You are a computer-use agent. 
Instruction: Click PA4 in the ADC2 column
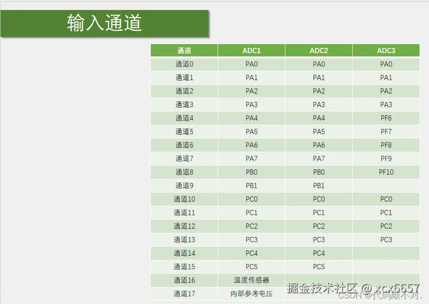(319, 118)
